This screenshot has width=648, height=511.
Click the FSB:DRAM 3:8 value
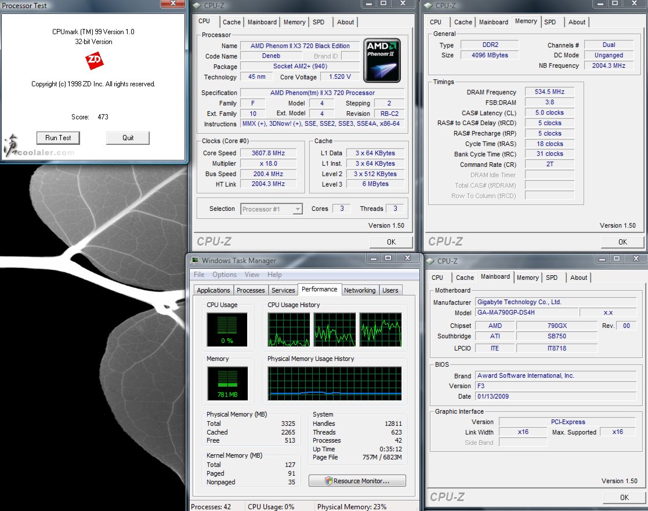pyautogui.click(x=549, y=102)
